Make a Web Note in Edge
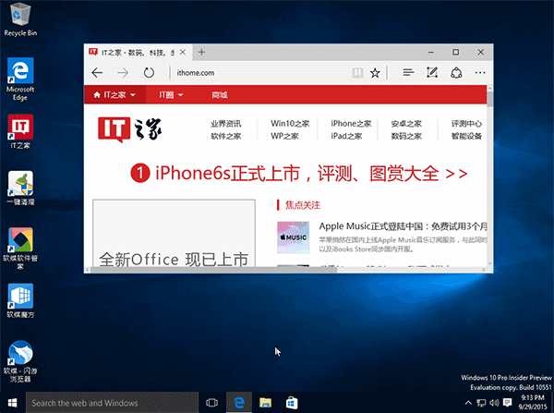 (432, 73)
